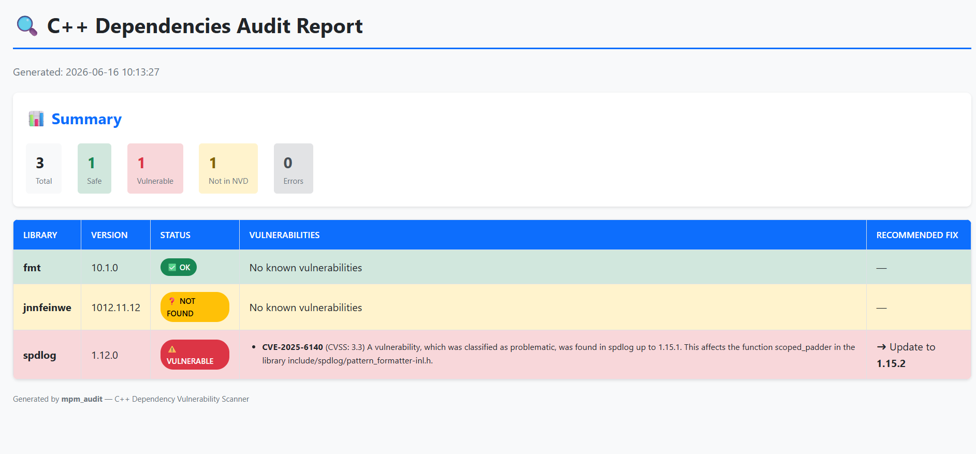Click the Update to 1.15.2 recommendation

[906, 355]
